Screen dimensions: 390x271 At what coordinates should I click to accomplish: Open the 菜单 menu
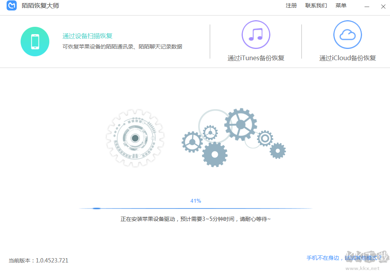[x=341, y=5]
